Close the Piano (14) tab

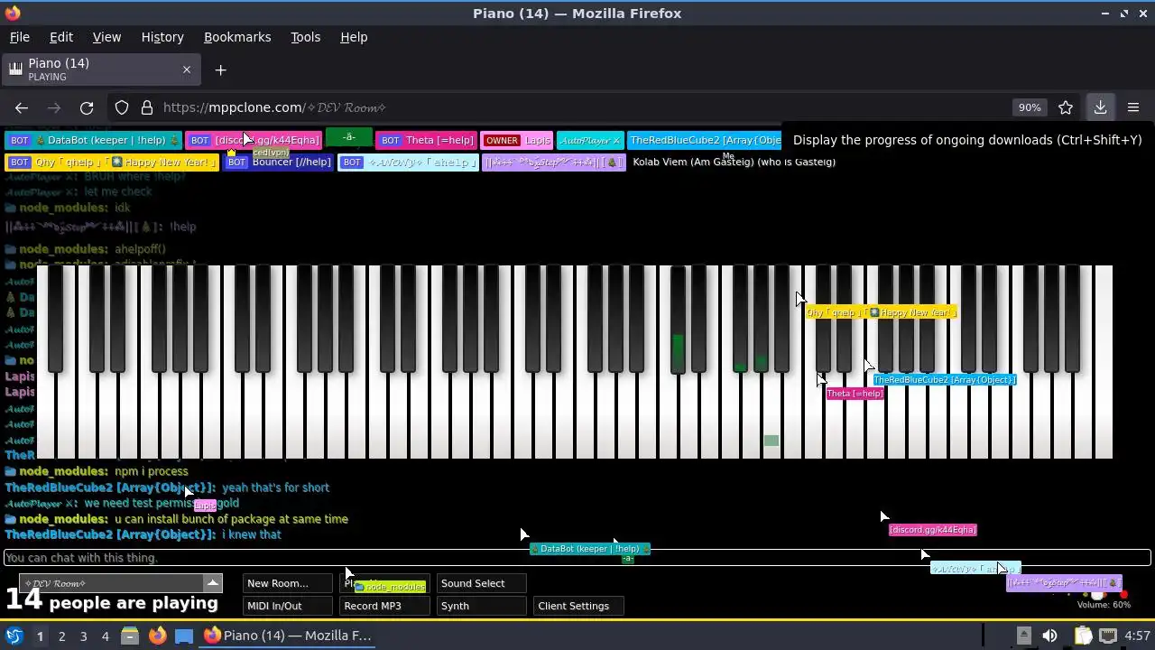click(187, 70)
